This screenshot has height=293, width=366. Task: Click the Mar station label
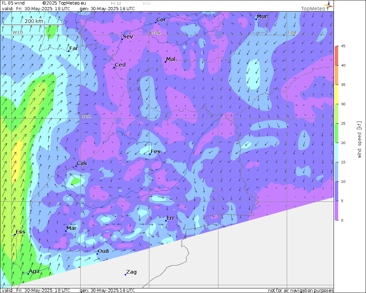(x=72, y=228)
